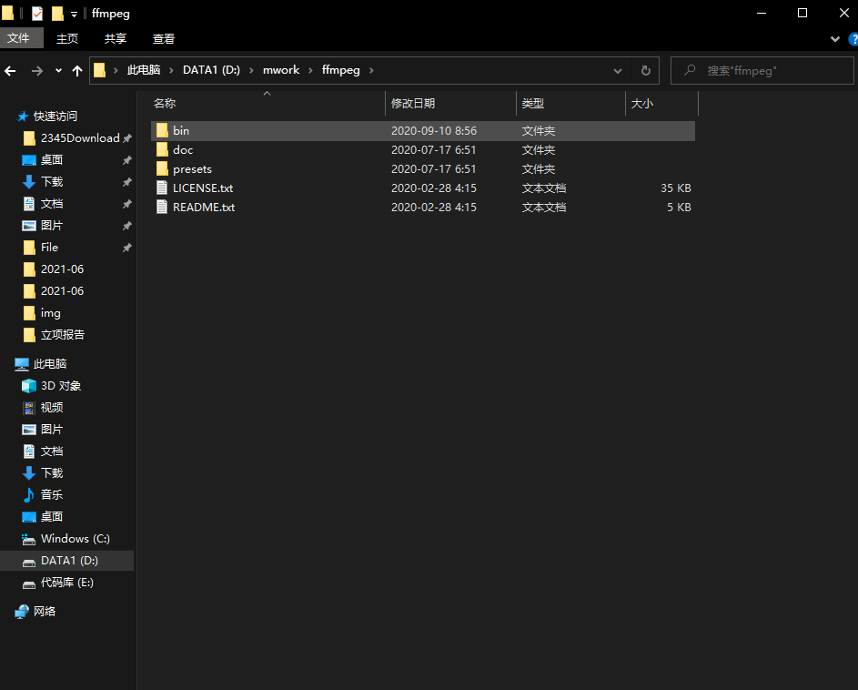Click the refresh button in address bar
The height and width of the screenshot is (690, 858).
click(646, 71)
